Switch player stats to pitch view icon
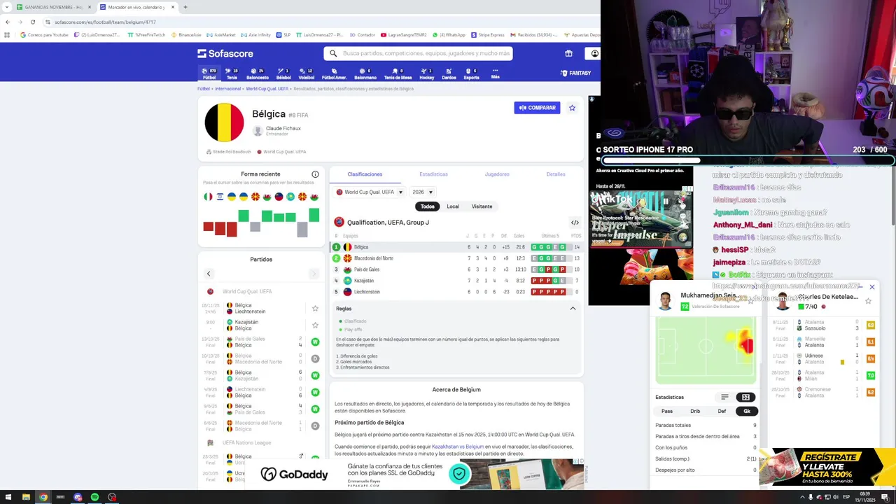This screenshot has height=504, width=896. click(x=745, y=397)
